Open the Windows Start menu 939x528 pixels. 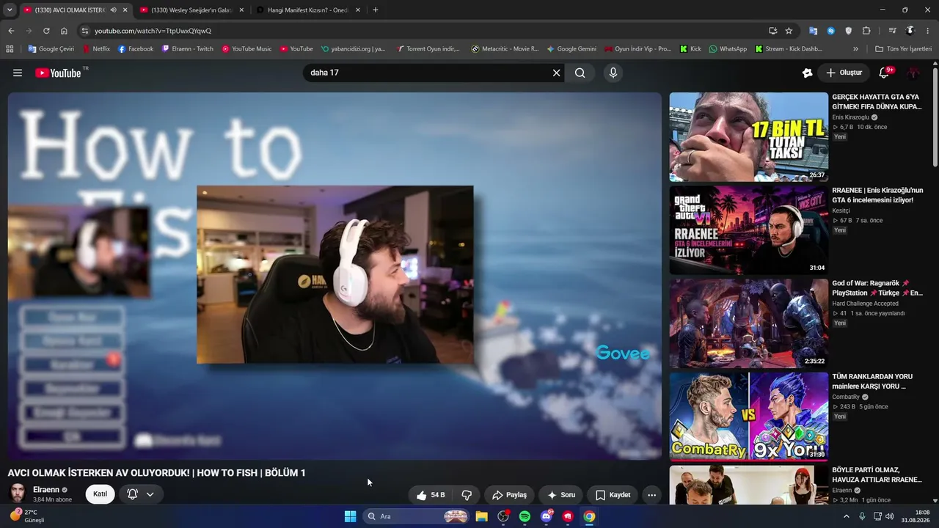click(x=350, y=516)
